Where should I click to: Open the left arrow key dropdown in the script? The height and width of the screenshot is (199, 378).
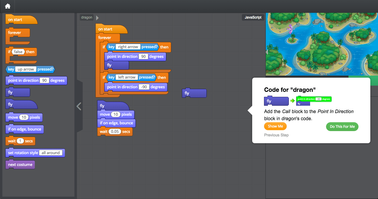(126, 77)
